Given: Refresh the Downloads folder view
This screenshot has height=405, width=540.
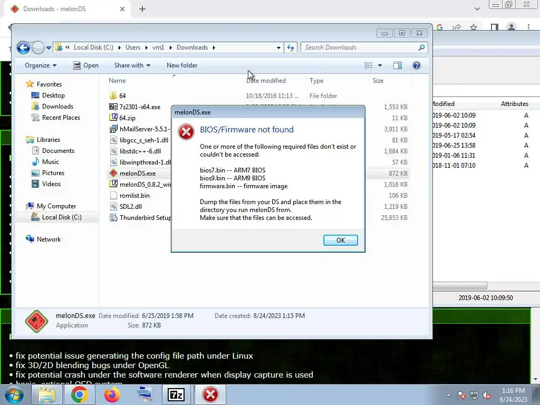Looking at the screenshot, I should pyautogui.click(x=291, y=47).
